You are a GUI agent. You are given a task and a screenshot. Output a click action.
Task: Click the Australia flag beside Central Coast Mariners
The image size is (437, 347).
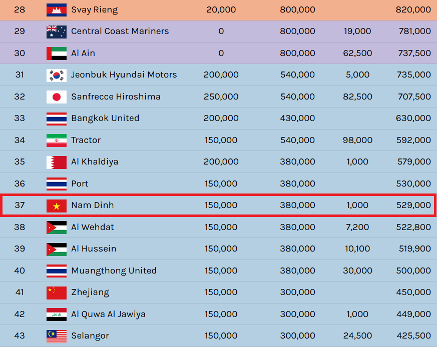tap(56, 31)
